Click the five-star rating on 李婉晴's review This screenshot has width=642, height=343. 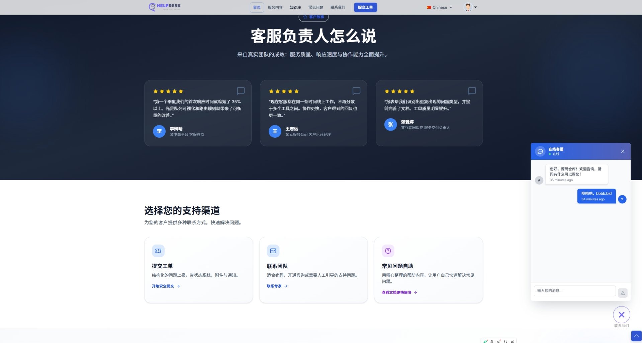(168, 91)
